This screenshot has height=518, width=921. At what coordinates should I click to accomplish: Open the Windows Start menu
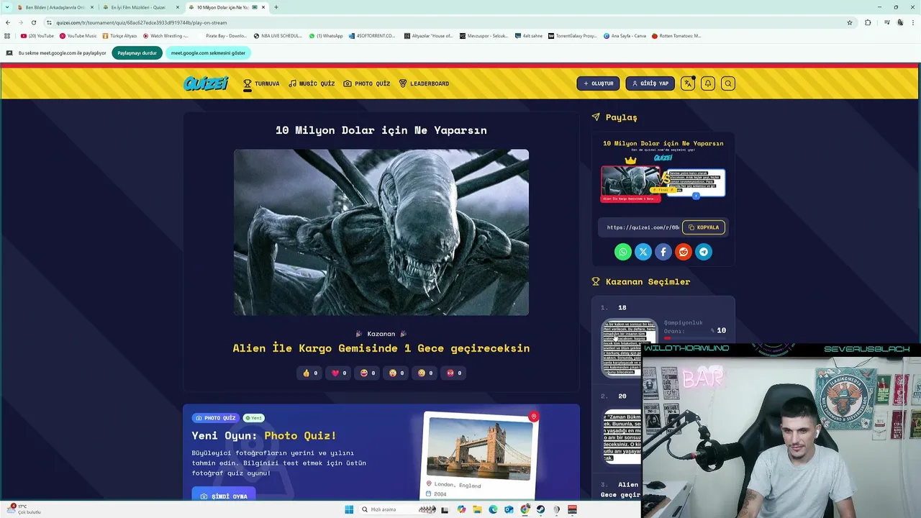349,509
